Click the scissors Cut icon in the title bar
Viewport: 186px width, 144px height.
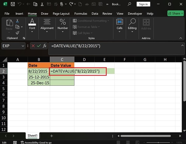coord(42,4)
